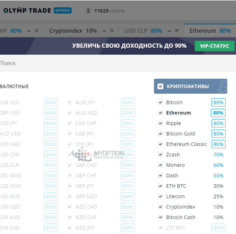This screenshot has height=234, width=236.
Task: Toggle the AUD NZD checkbox
Action: [x=70, y=113]
